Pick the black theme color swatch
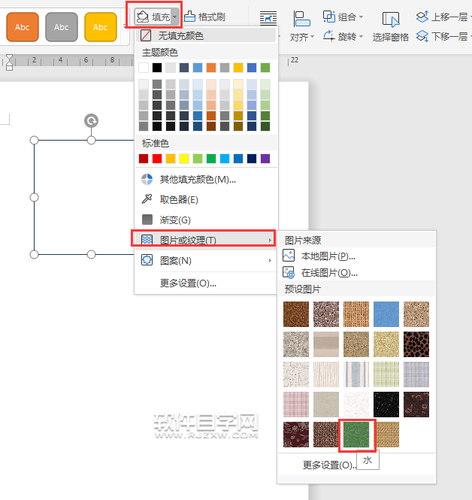This screenshot has width=472, height=500. (x=157, y=68)
